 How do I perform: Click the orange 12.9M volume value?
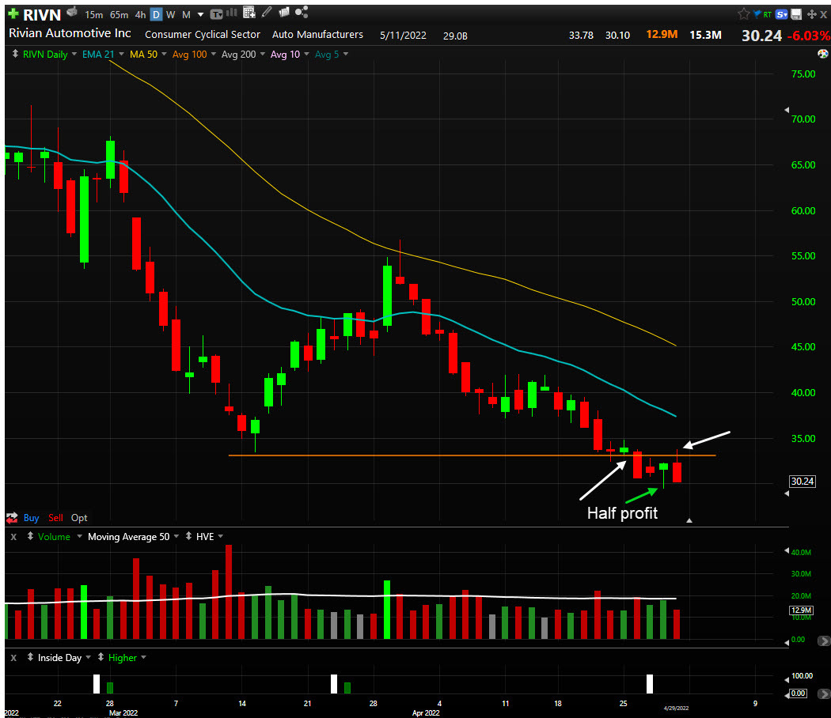tap(662, 35)
